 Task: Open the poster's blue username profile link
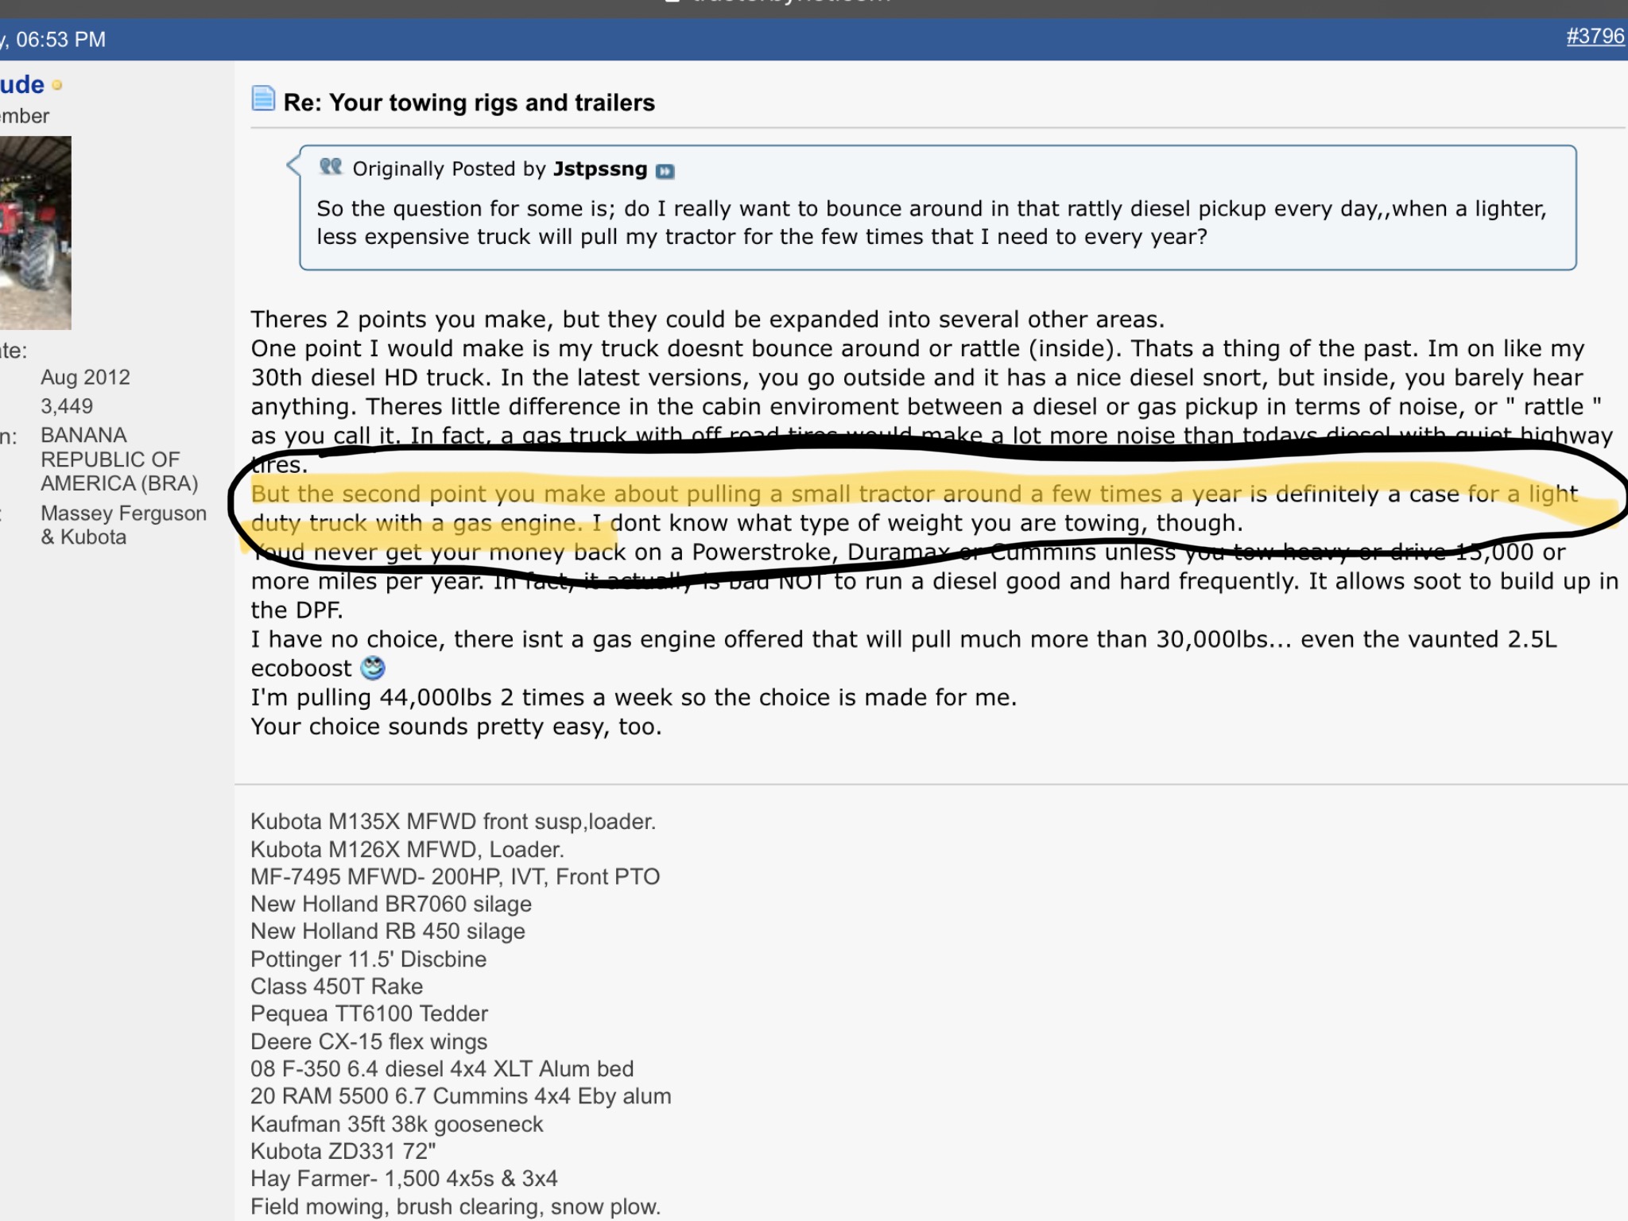21,84
